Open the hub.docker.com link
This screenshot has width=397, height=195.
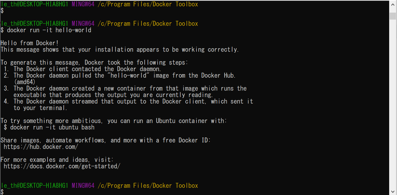pyautogui.click(x=40, y=146)
